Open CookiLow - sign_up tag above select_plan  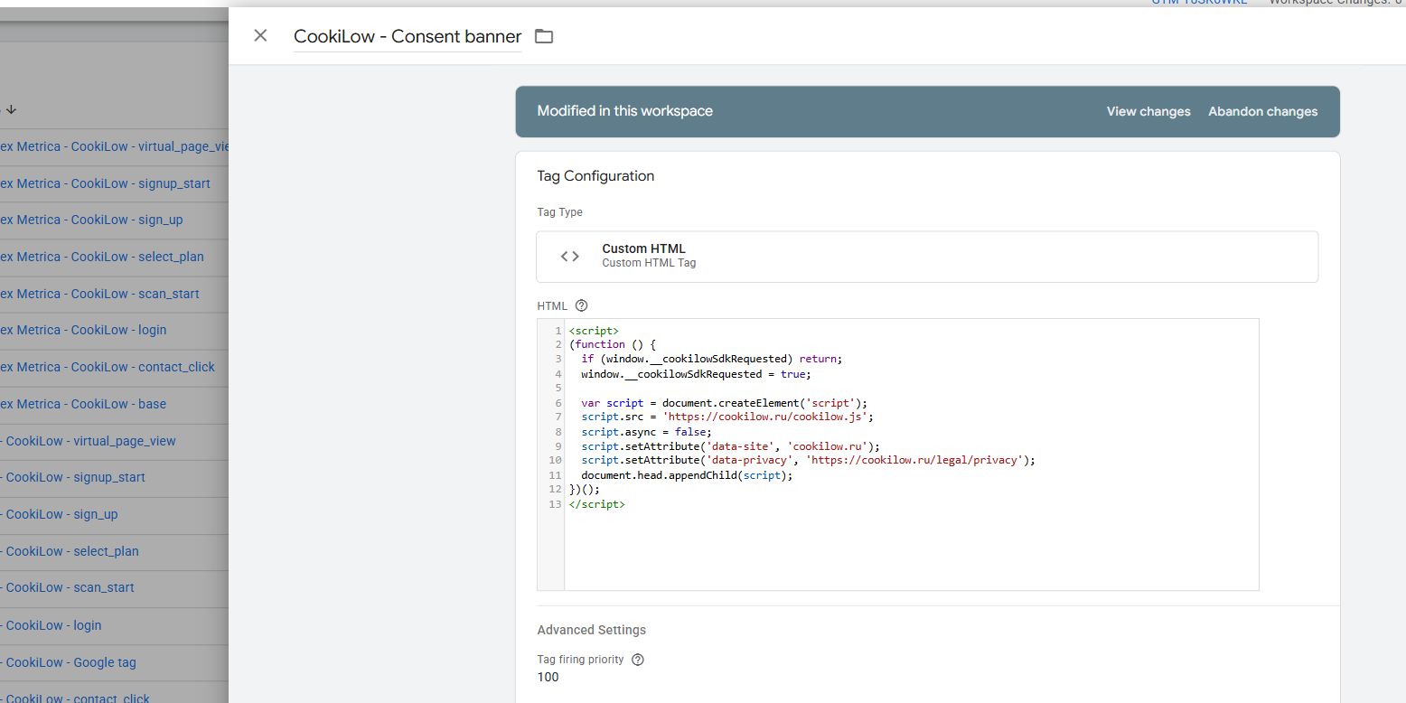coord(60,514)
